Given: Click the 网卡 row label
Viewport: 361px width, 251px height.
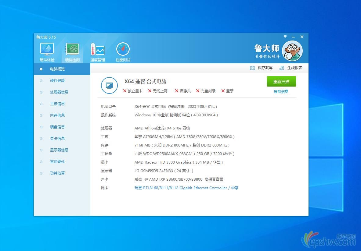Looking at the screenshot, I should 105,188.
